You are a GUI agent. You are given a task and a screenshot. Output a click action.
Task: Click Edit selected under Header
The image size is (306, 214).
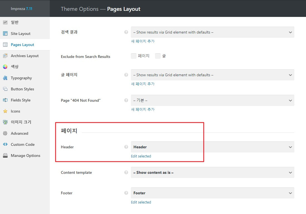[x=141, y=156]
